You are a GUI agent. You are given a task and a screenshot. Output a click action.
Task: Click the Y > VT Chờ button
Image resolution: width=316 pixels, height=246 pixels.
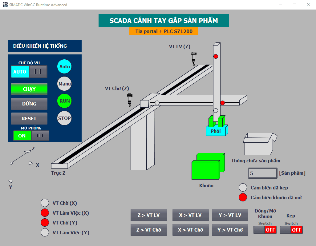(230, 230)
